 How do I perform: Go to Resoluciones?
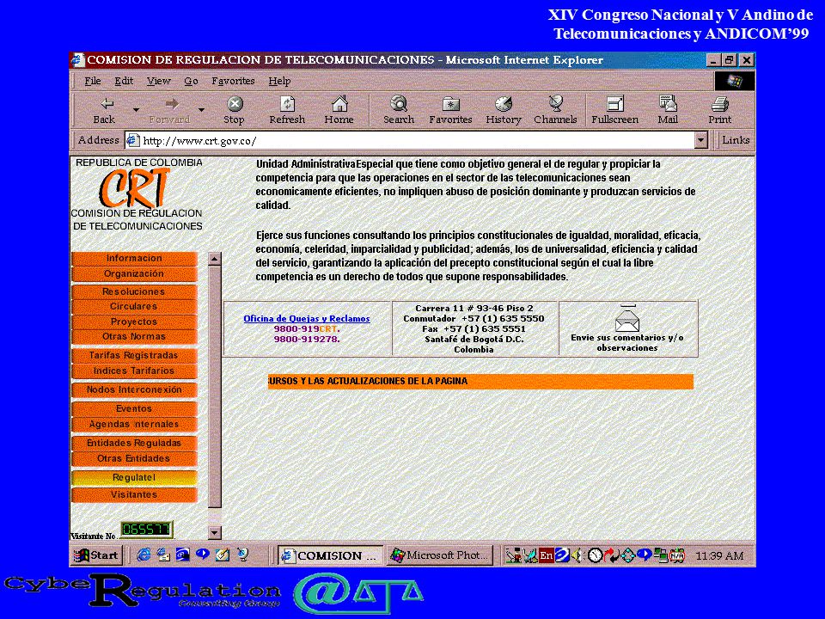point(134,291)
